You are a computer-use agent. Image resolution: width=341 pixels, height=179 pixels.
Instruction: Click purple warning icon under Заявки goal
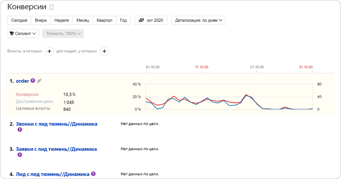20,155
